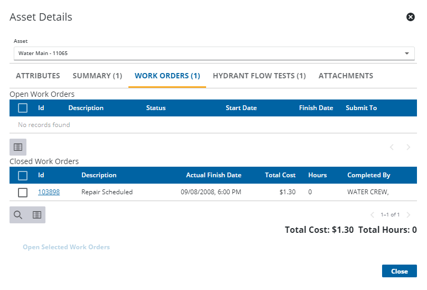Check the select-all box in Closed Work Orders header
Image resolution: width=427 pixels, height=290 pixels.
[23, 175]
